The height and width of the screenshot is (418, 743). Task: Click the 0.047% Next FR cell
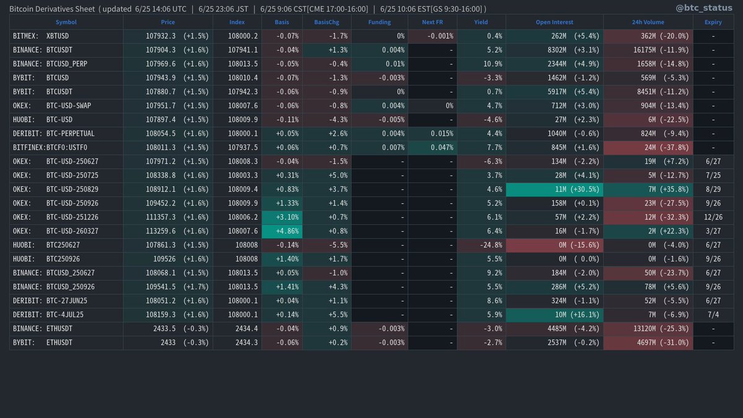click(432, 148)
